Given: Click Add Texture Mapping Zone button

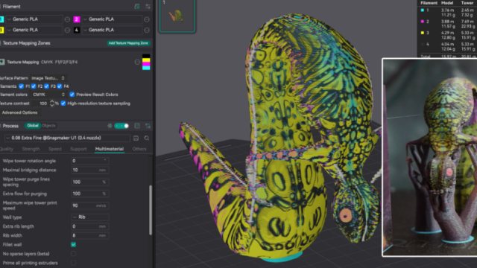Looking at the screenshot, I should click(x=128, y=43).
